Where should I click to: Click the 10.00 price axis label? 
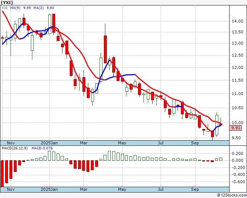(x=238, y=123)
